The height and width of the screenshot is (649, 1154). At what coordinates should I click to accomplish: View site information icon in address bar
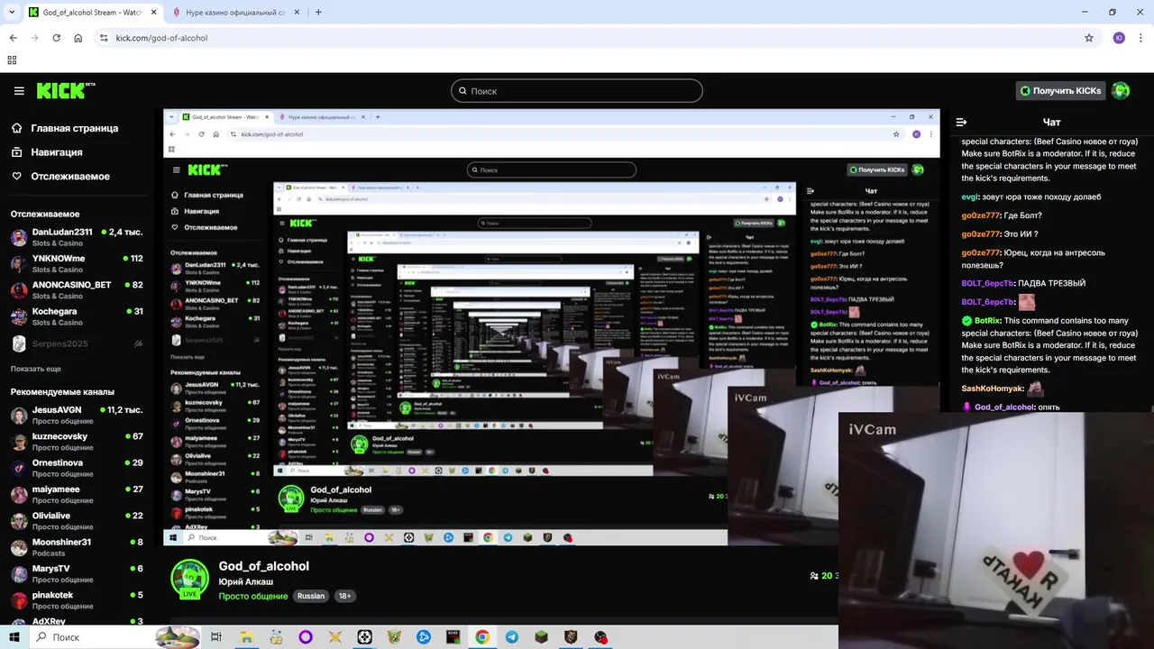click(104, 38)
